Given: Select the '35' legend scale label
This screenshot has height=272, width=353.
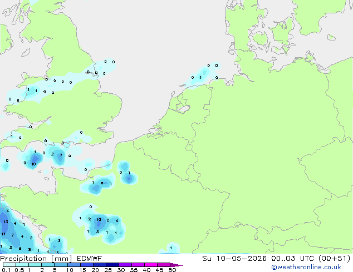Looking at the screenshot, I should pyautogui.click(x=134, y=270).
